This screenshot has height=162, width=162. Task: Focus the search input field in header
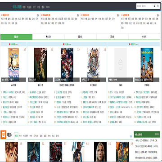[144, 6]
